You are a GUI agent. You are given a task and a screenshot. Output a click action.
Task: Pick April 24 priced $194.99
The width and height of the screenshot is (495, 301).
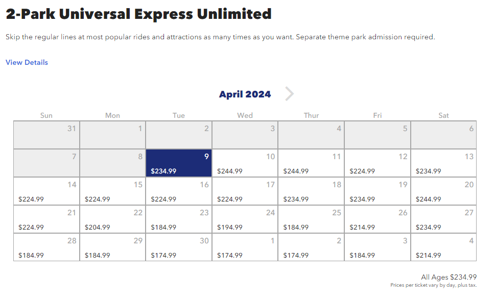pos(245,219)
